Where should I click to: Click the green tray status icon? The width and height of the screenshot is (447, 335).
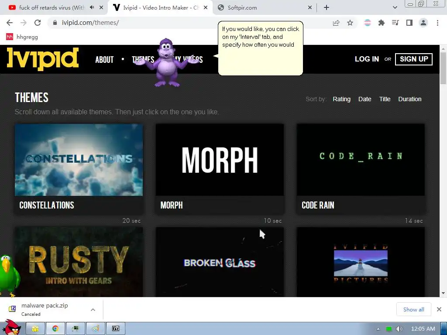tap(389, 329)
